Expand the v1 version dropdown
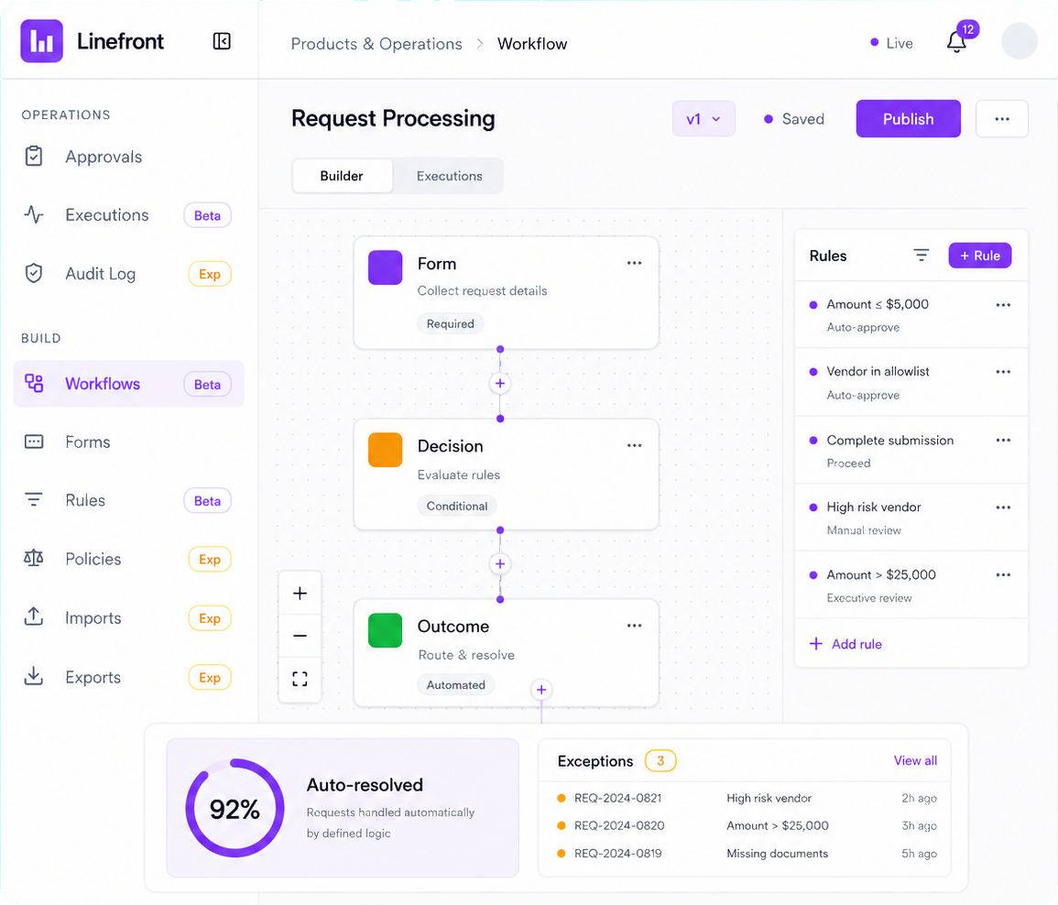The width and height of the screenshot is (1058, 905). point(704,119)
